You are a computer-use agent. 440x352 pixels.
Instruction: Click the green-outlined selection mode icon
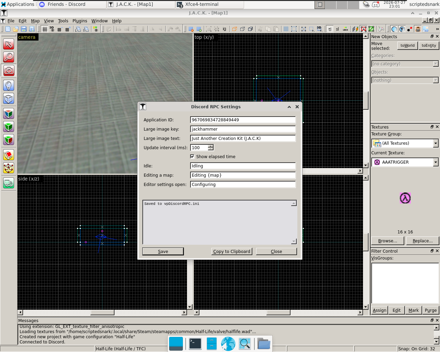pyautogui.click(x=371, y=29)
